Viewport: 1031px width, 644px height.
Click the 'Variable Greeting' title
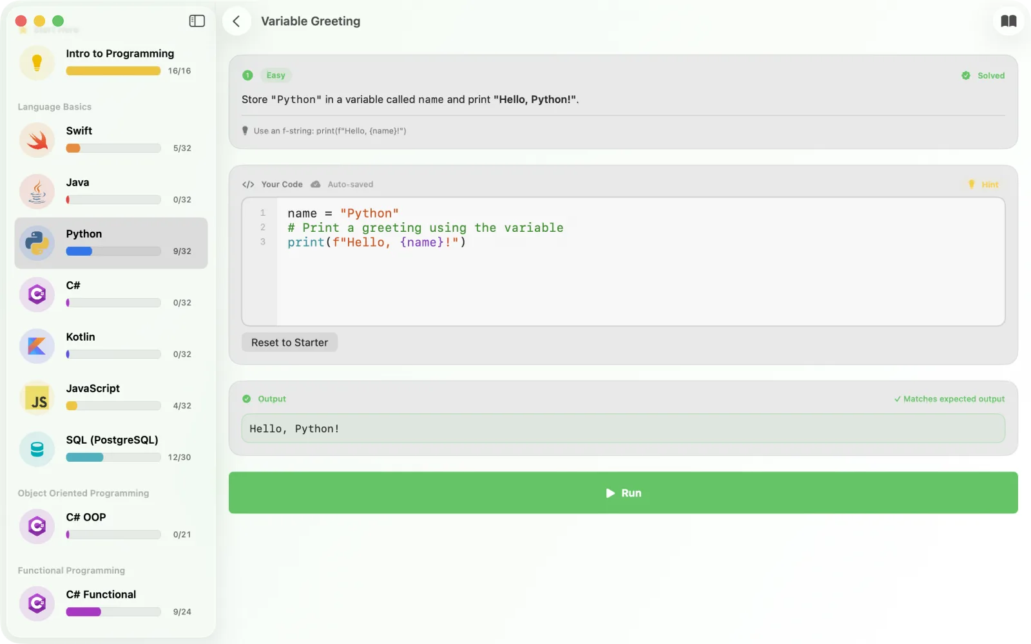pyautogui.click(x=311, y=21)
